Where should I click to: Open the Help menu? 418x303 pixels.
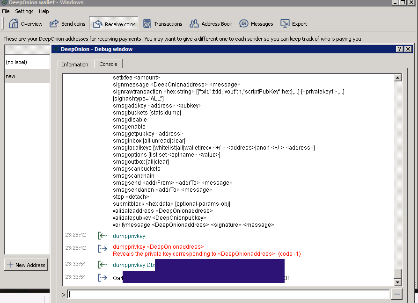click(44, 11)
